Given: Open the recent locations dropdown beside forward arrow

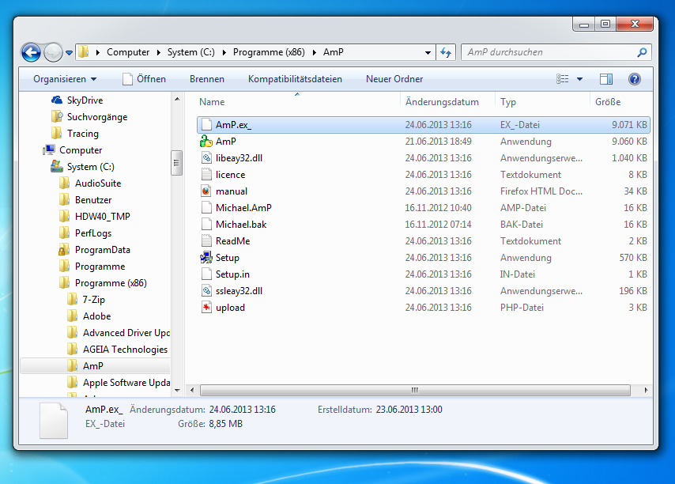Looking at the screenshot, I should coord(69,53).
